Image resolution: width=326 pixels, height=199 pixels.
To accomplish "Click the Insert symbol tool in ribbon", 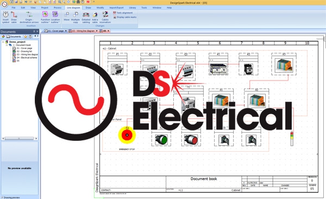I will [x=5, y=17].
